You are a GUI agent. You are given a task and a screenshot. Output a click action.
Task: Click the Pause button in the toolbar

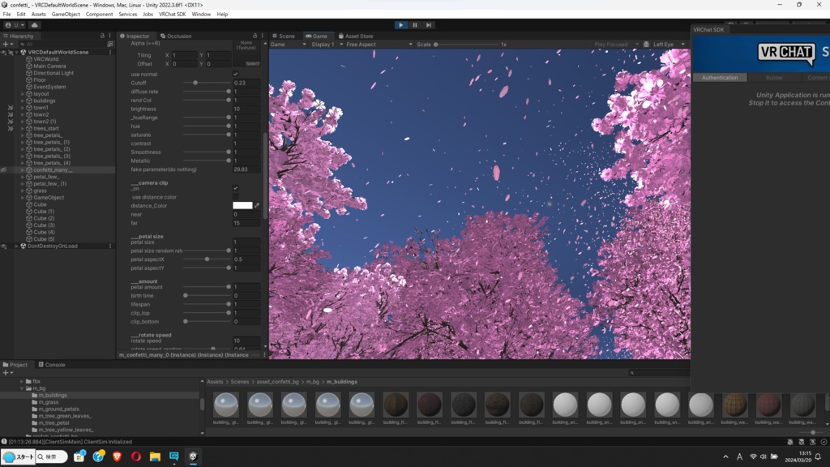(414, 25)
